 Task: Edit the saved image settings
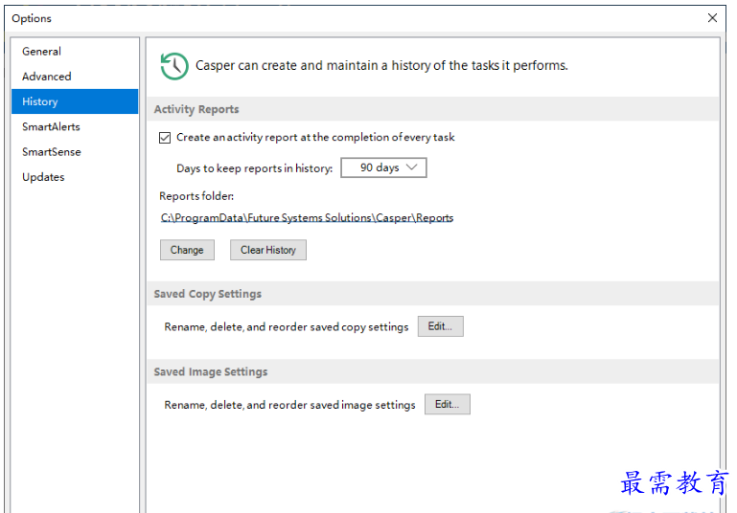(447, 404)
